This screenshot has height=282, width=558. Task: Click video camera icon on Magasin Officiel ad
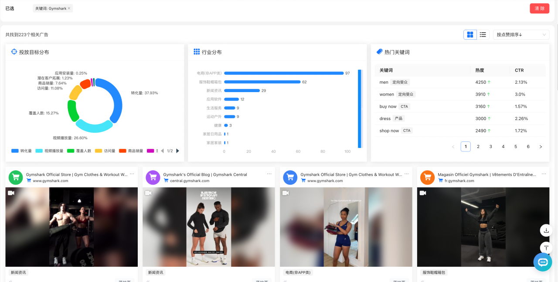pos(423,193)
